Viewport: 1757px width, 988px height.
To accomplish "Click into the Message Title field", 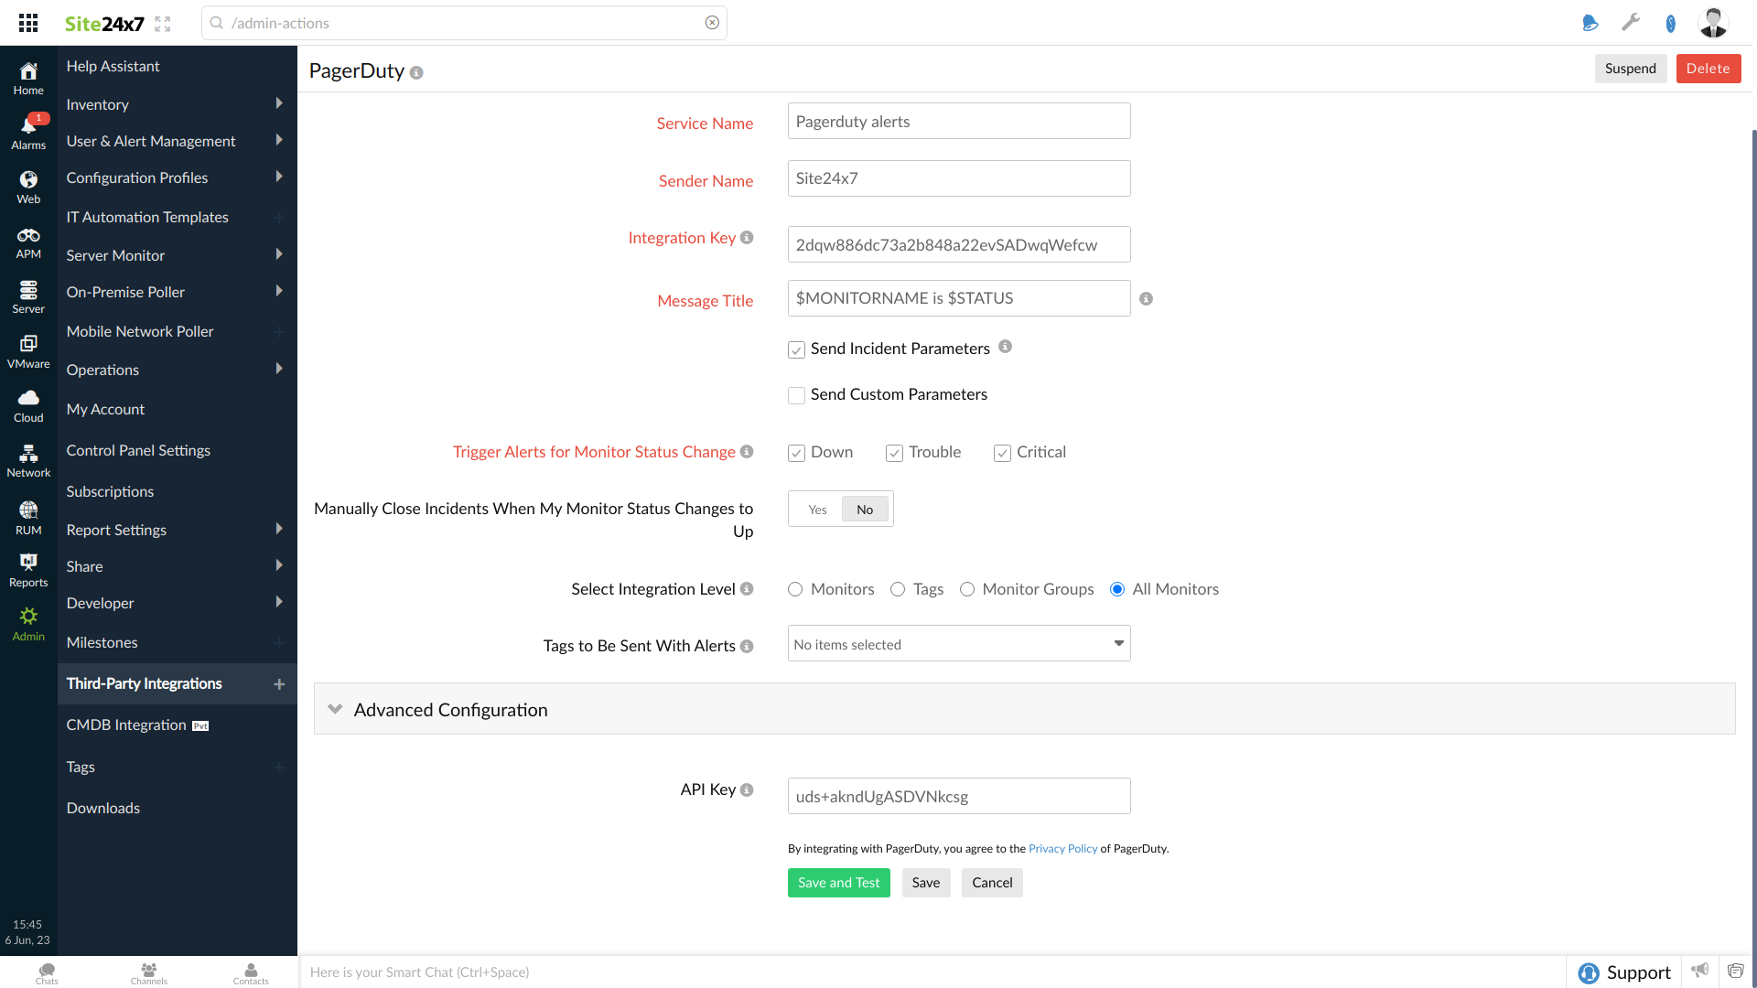I will pyautogui.click(x=958, y=298).
